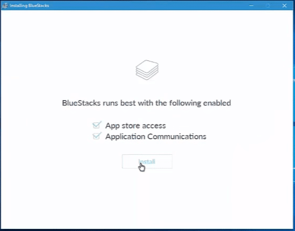Click empty title bar area beside window title

147,5
